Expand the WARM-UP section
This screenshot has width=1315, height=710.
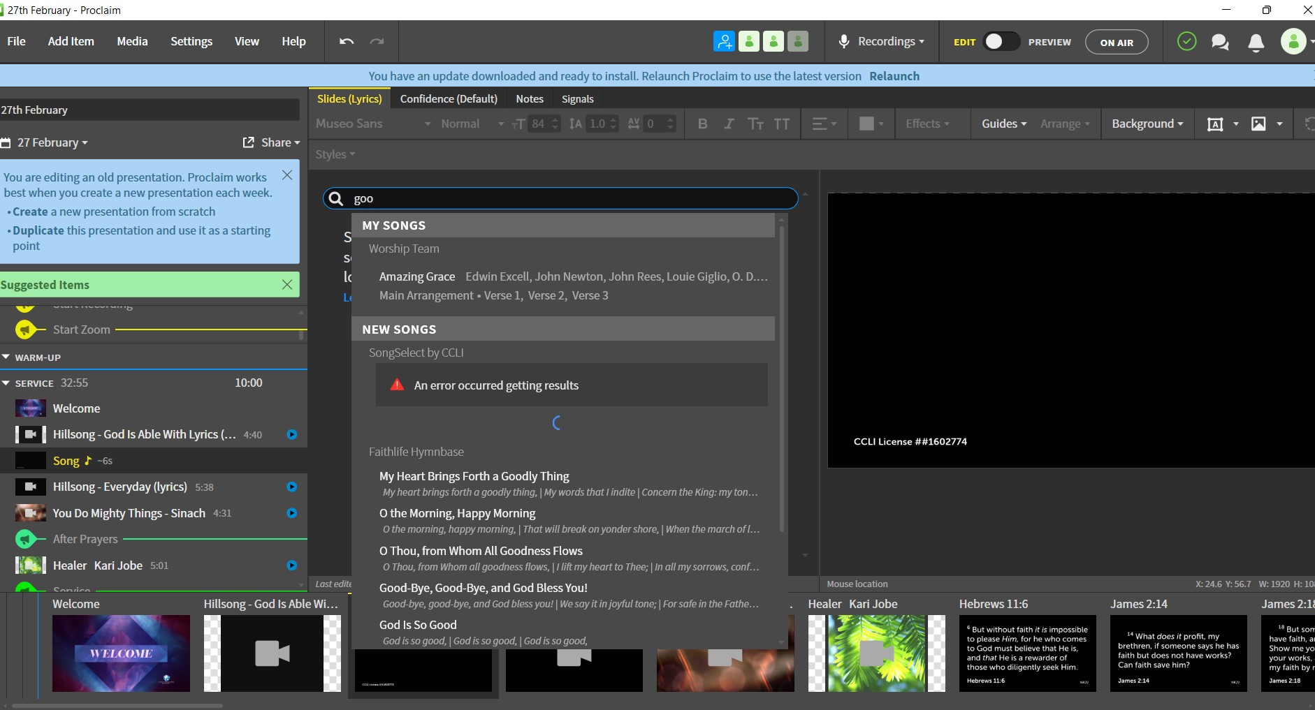click(6, 357)
